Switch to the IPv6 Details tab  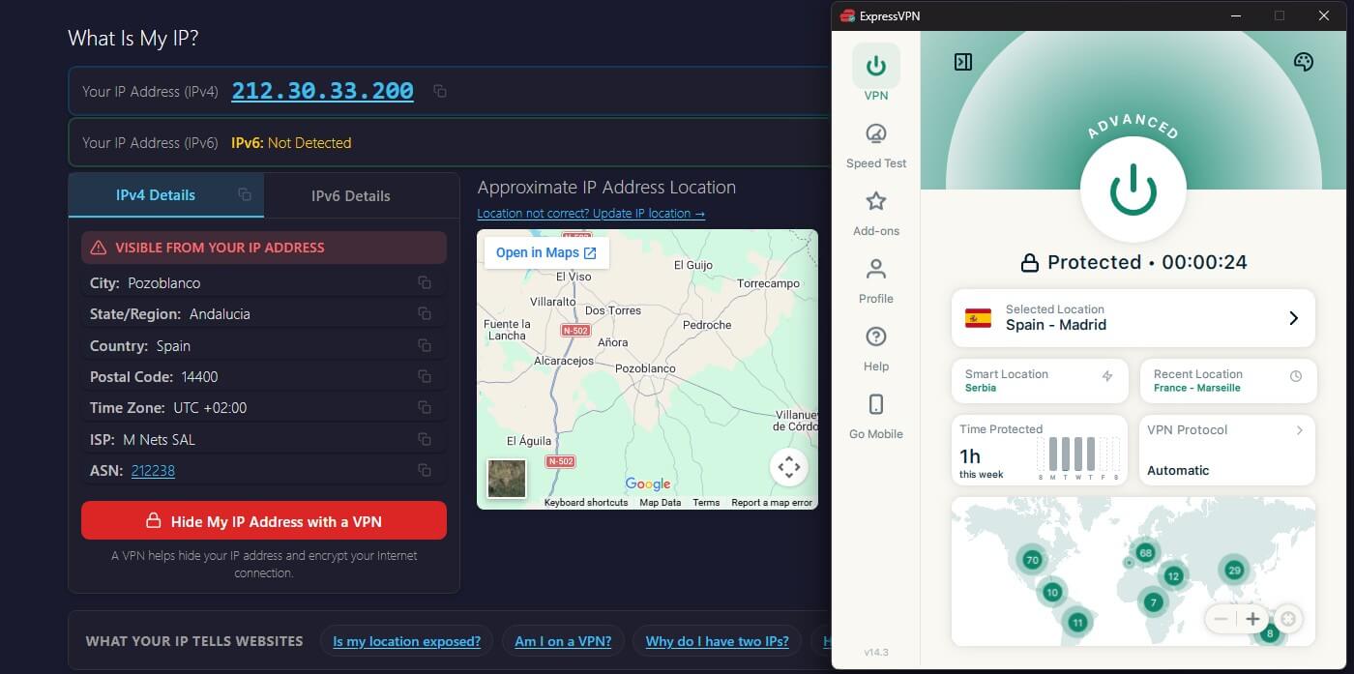tap(351, 195)
